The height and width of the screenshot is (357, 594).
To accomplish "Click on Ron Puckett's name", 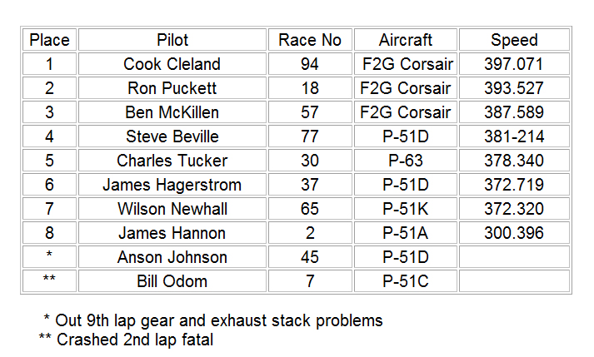I will tap(172, 88).
